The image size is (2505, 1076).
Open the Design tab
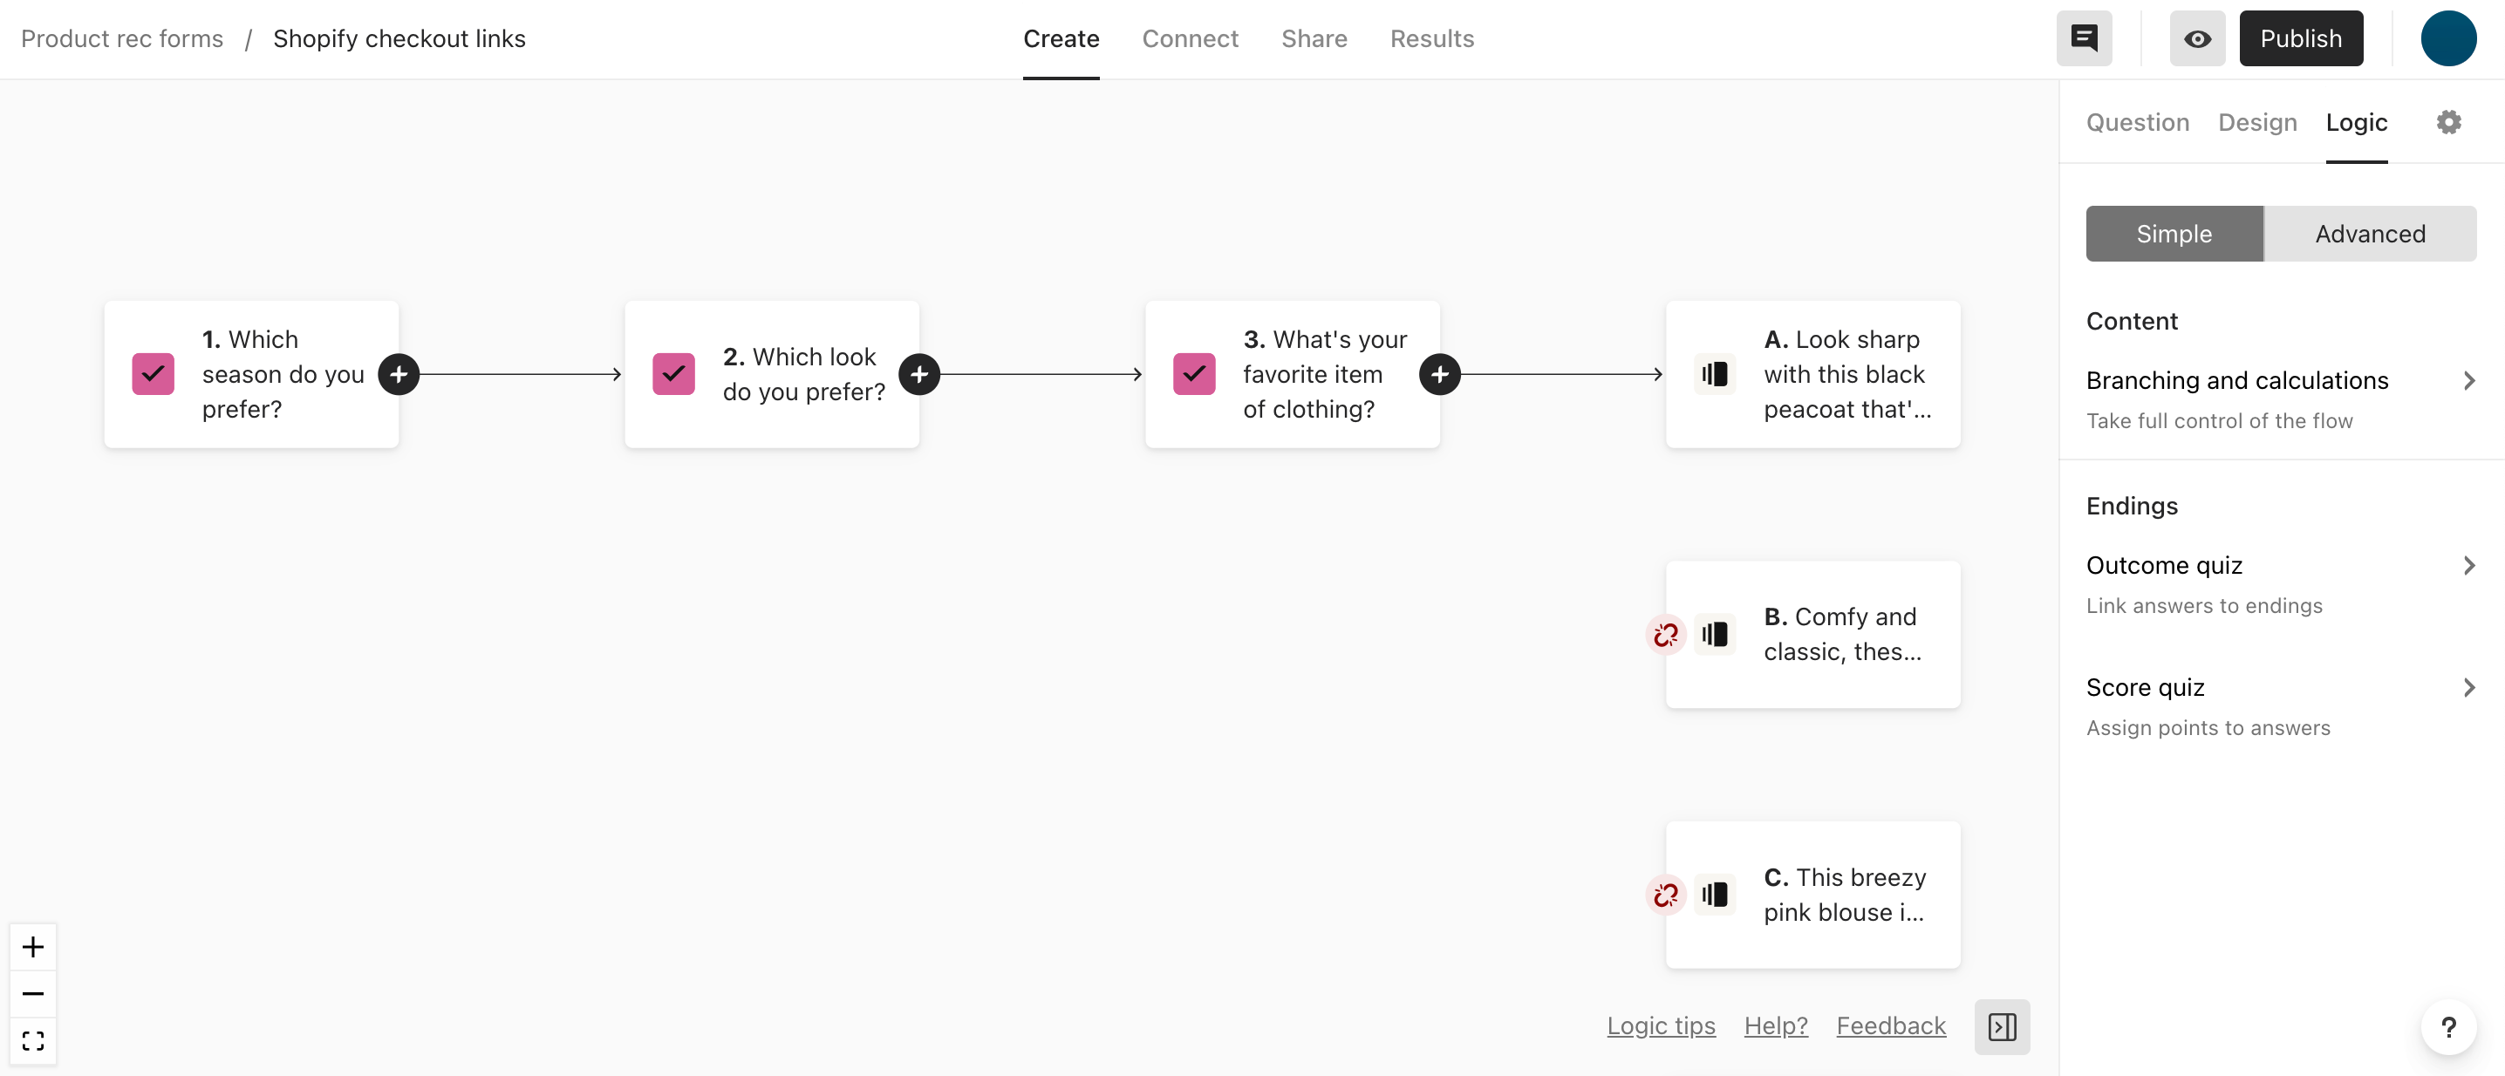(x=2257, y=122)
